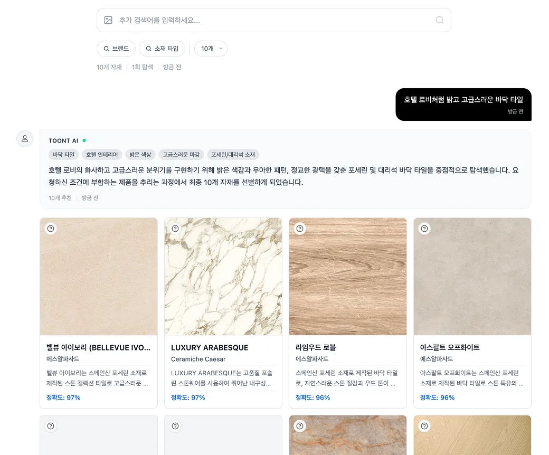Click help icon on 벨뷰 아이보리 card
The height and width of the screenshot is (455, 549).
coord(51,229)
